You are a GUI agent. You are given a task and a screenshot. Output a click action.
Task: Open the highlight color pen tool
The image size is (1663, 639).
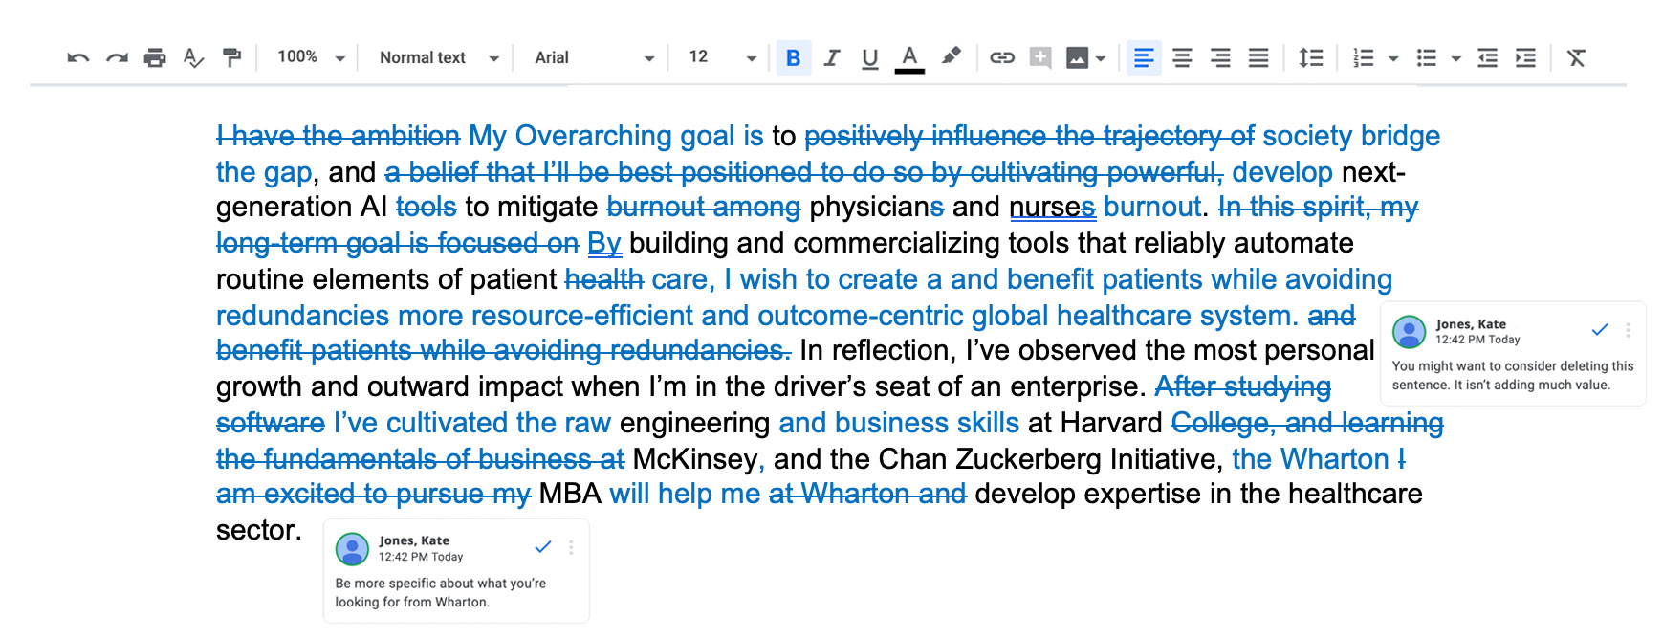(950, 57)
